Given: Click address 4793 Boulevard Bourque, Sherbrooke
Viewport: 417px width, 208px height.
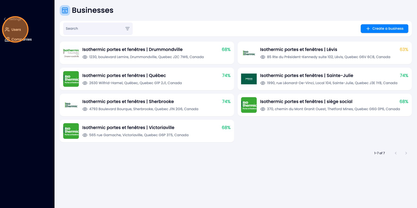Looking at the screenshot, I should coord(144,109).
